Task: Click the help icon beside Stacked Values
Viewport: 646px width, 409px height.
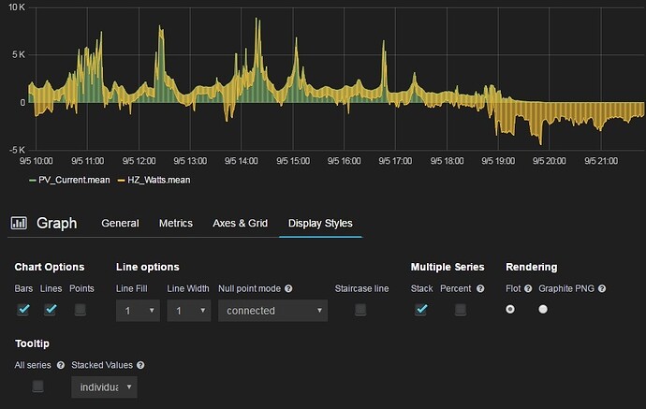Action: pyautogui.click(x=139, y=365)
